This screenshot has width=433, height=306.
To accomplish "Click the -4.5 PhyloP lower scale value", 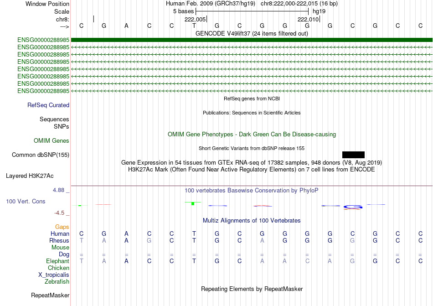I will coord(59,213).
